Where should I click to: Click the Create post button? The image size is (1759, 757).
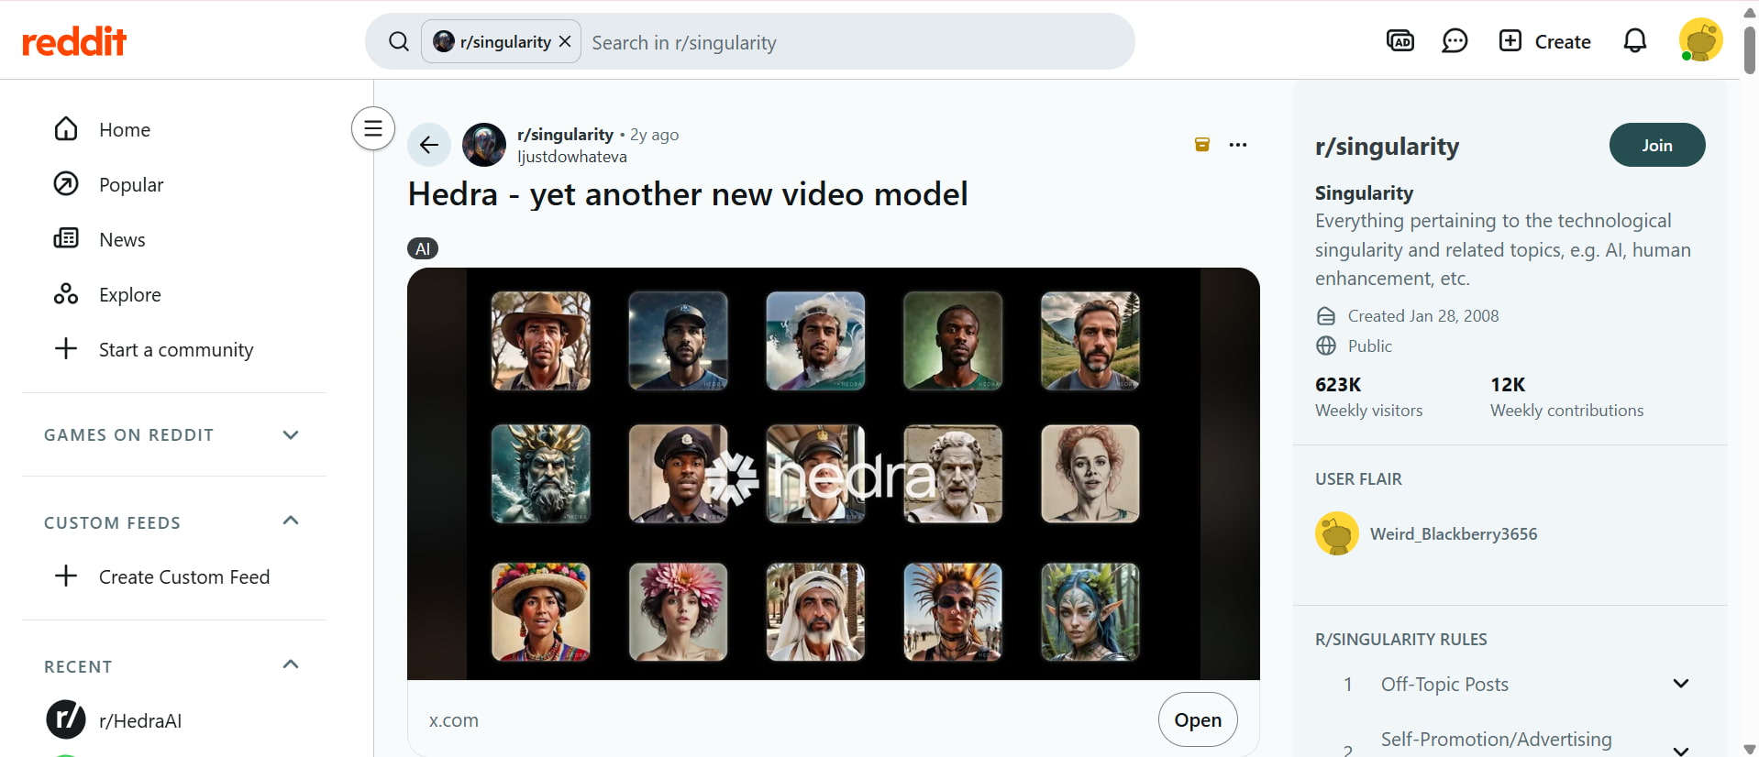click(1545, 41)
